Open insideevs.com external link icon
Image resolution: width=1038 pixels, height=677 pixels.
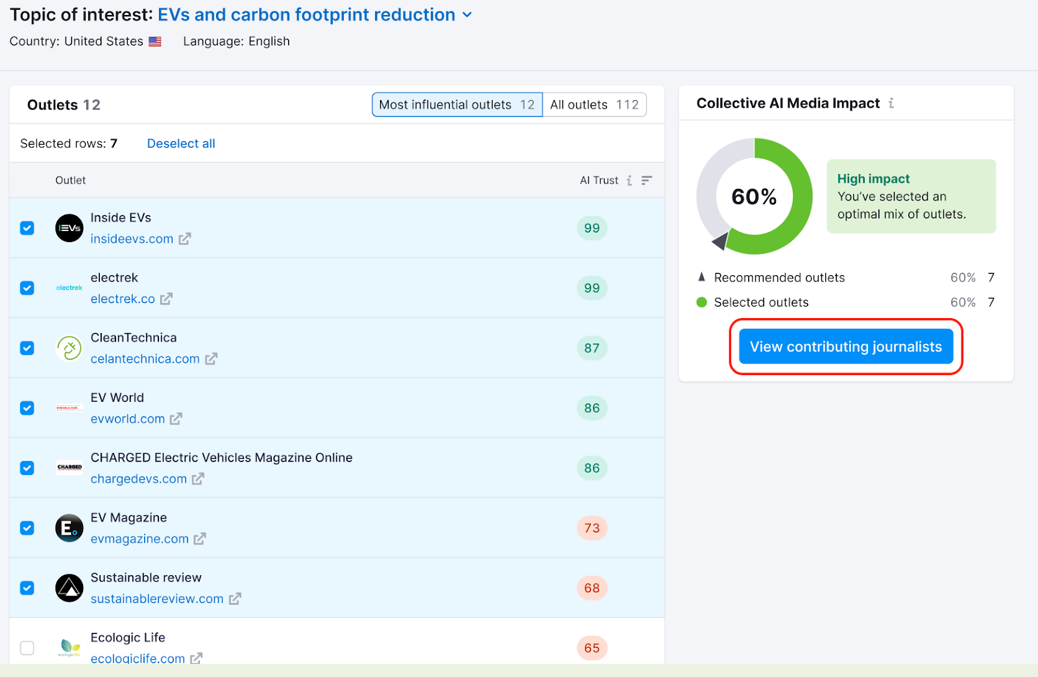point(185,239)
